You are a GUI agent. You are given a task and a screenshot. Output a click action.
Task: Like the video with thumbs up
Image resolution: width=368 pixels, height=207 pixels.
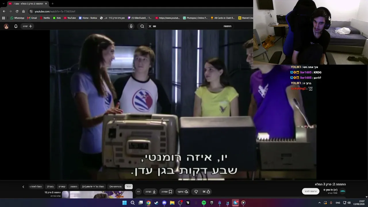click(206, 192)
